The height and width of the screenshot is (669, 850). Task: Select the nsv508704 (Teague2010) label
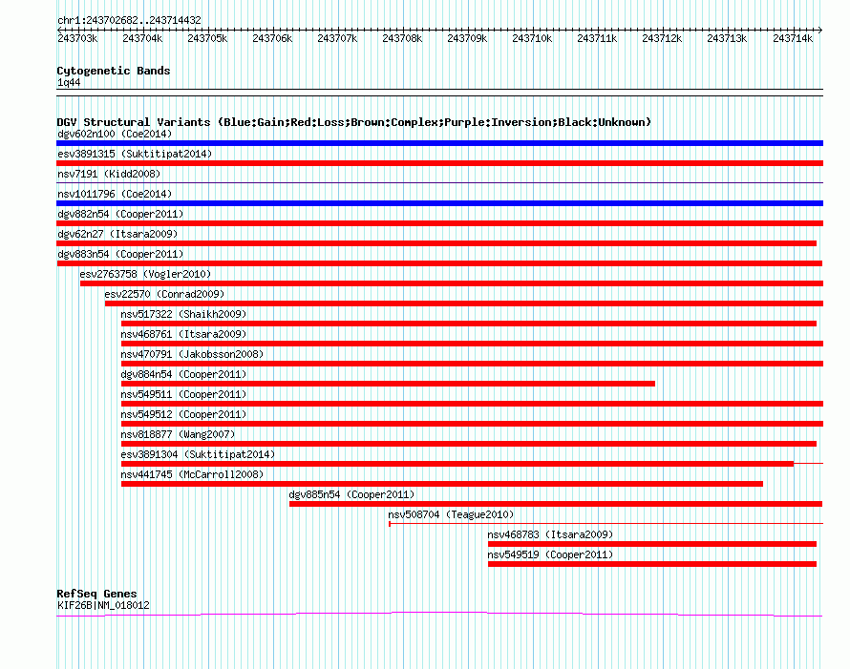pyautogui.click(x=451, y=514)
